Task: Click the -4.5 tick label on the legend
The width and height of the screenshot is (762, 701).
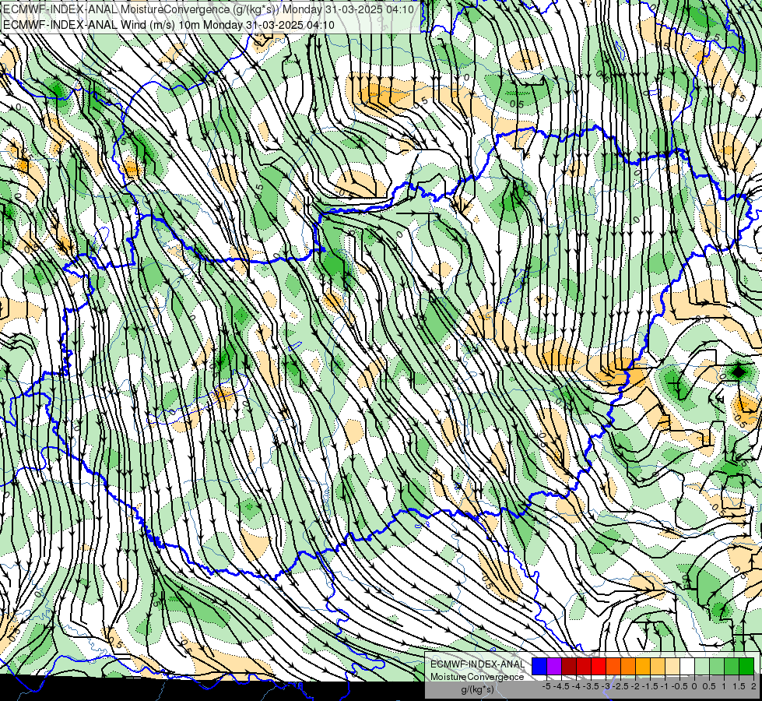Action: coord(560,686)
